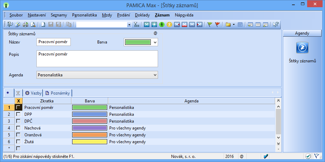Click the Štítky záznamů agenda icon in the side panel
Screen dimensions: 325x162
(302, 48)
